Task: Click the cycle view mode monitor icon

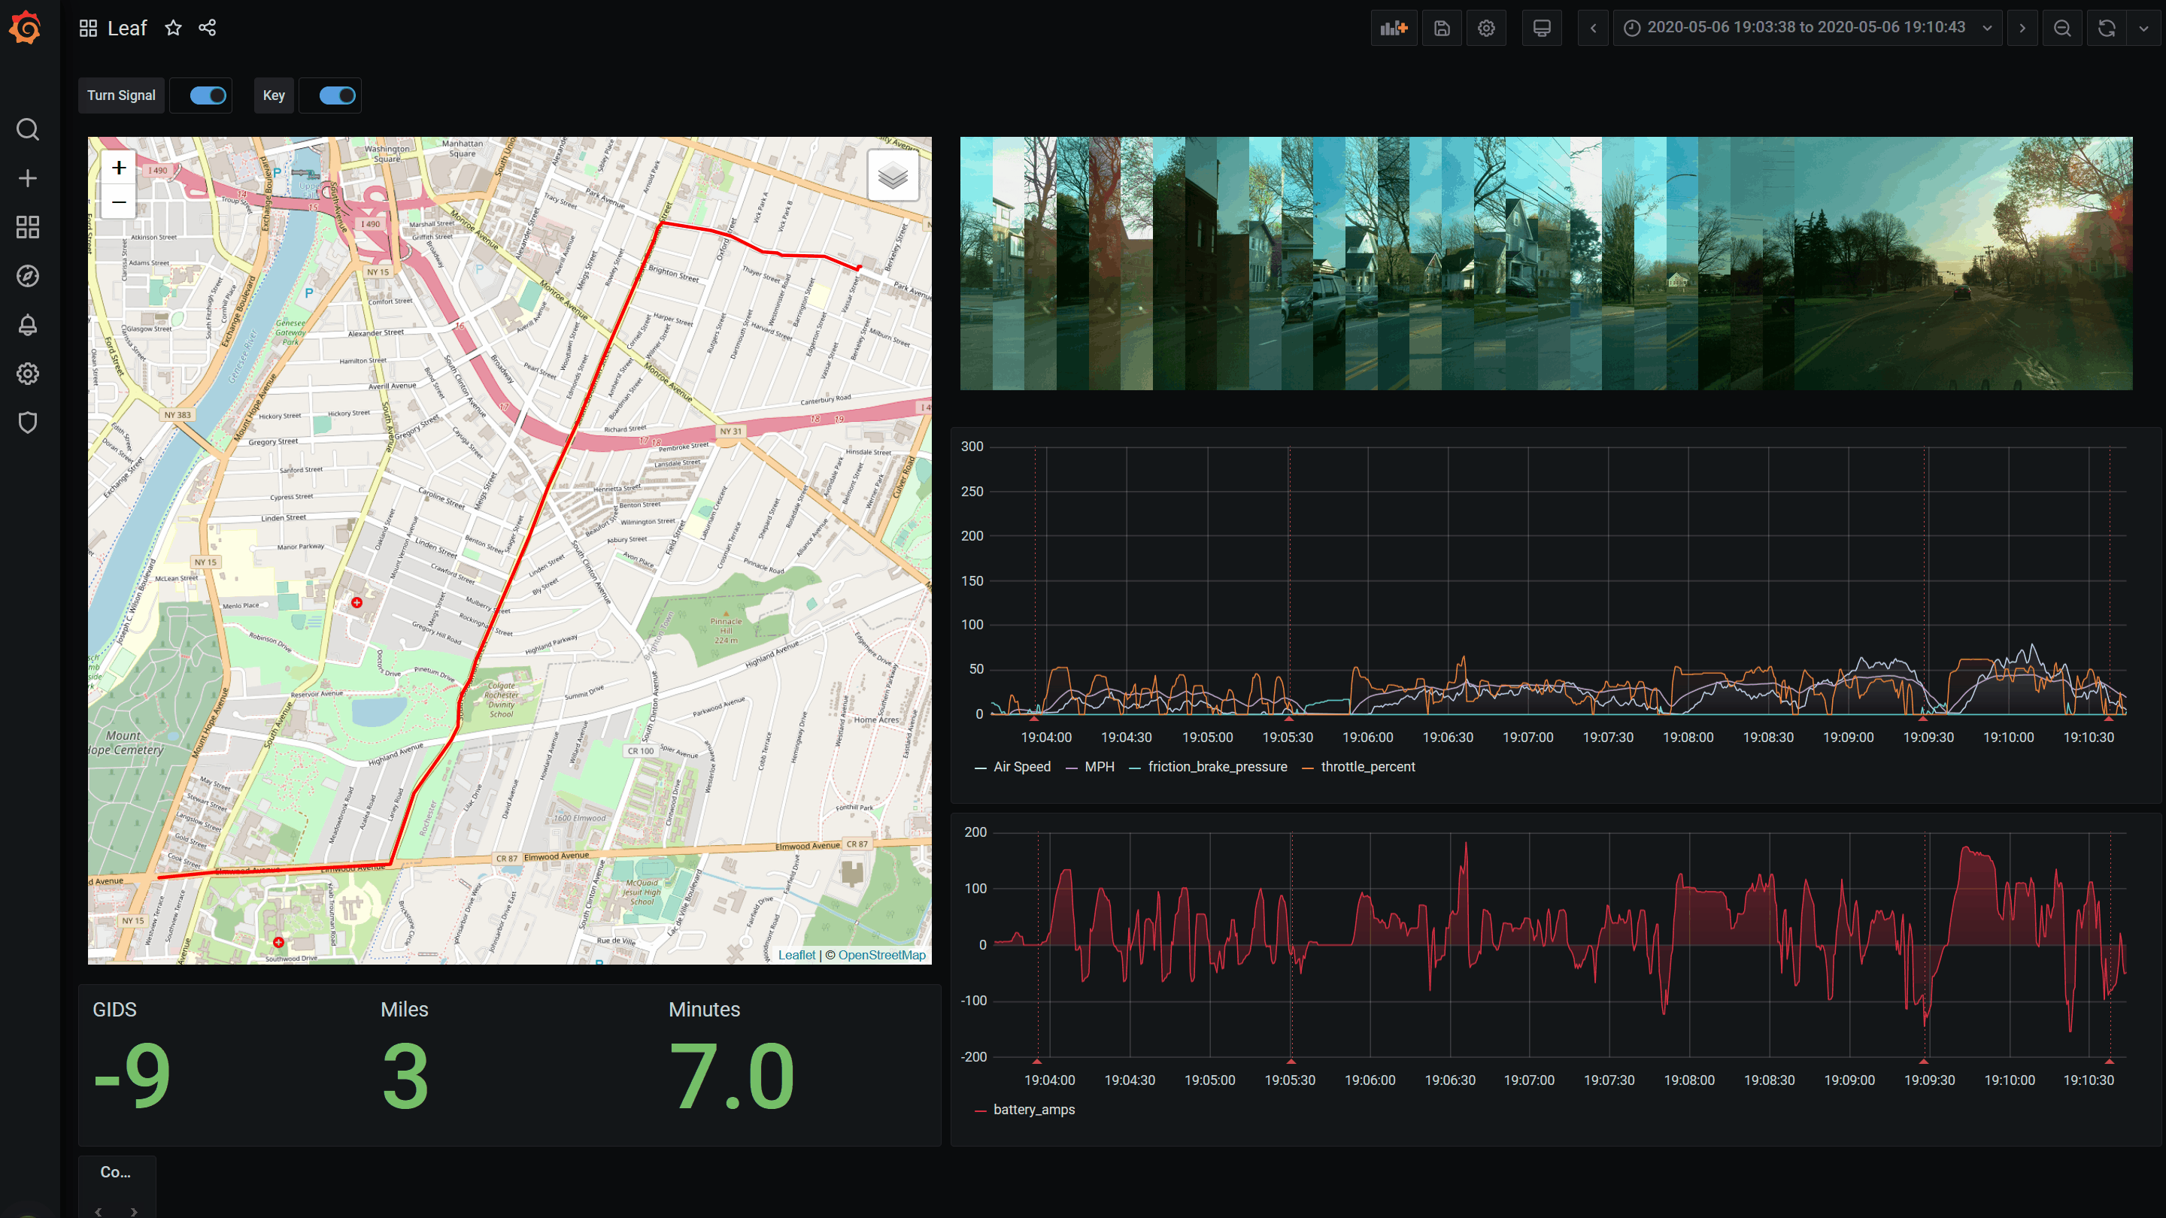Action: (x=1541, y=28)
